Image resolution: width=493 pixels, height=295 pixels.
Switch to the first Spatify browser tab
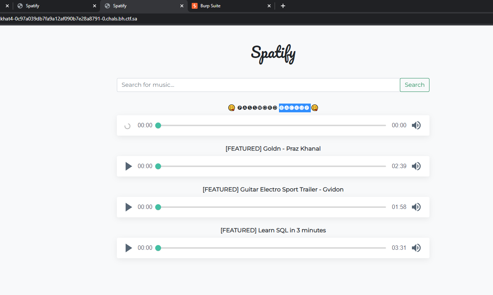click(56, 6)
